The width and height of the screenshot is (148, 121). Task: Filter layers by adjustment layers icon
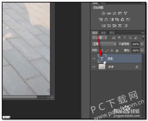click(x=119, y=38)
